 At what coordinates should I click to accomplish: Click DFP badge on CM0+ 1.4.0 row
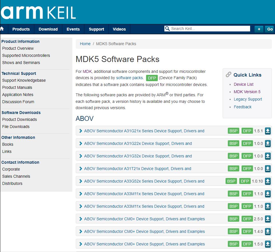247,231
